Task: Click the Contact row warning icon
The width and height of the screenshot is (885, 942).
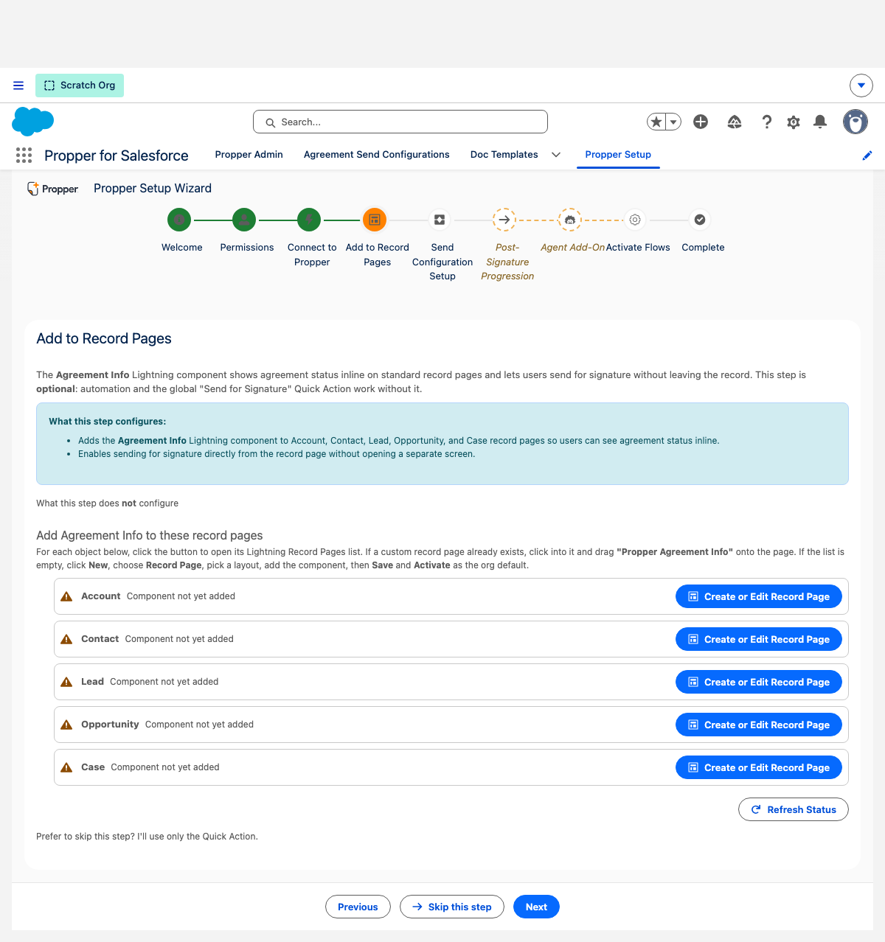Action: click(66, 639)
